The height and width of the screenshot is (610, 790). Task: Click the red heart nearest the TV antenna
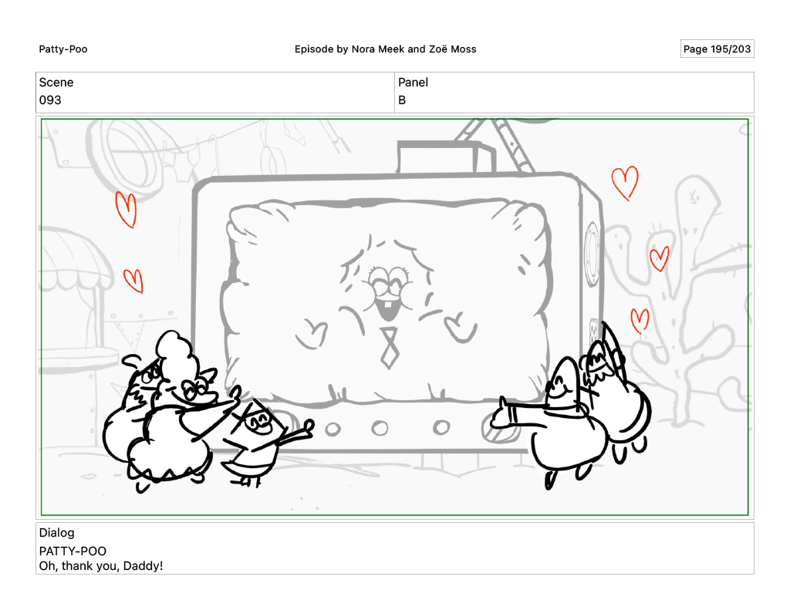point(625,183)
